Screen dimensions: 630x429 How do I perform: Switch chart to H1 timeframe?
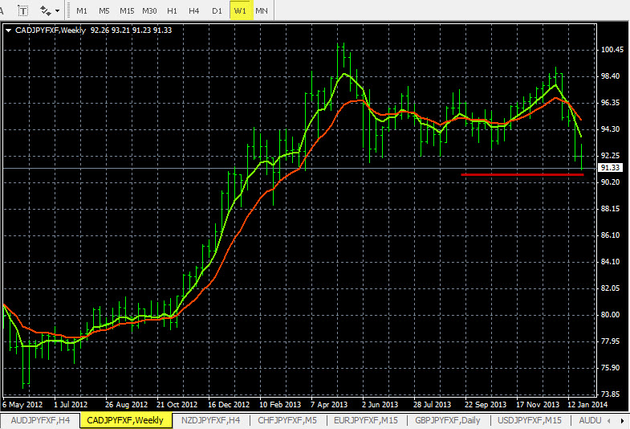[172, 11]
